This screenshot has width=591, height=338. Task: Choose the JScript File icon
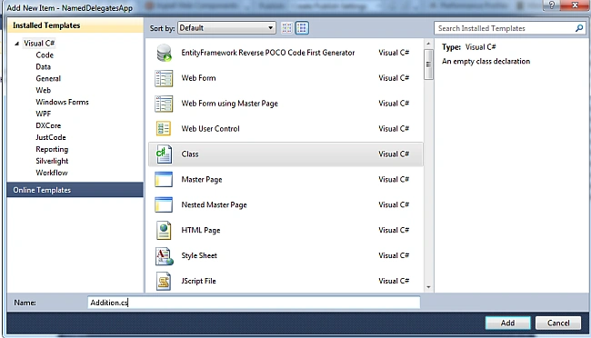pyautogui.click(x=164, y=281)
